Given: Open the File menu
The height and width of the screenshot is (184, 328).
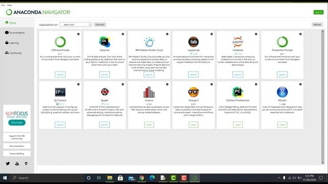Looking at the screenshot, I should pos(3,5).
